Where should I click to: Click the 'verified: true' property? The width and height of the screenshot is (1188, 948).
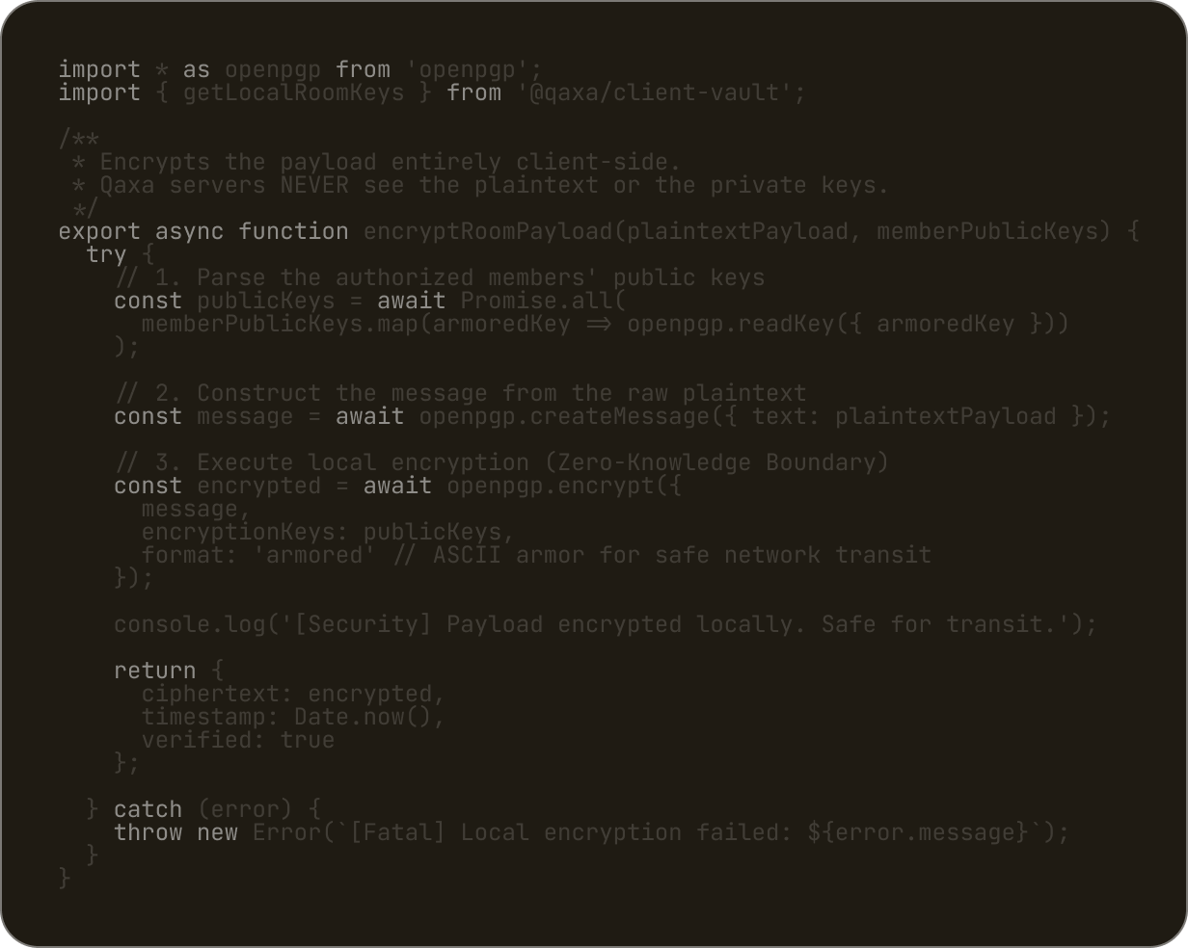[x=237, y=740]
